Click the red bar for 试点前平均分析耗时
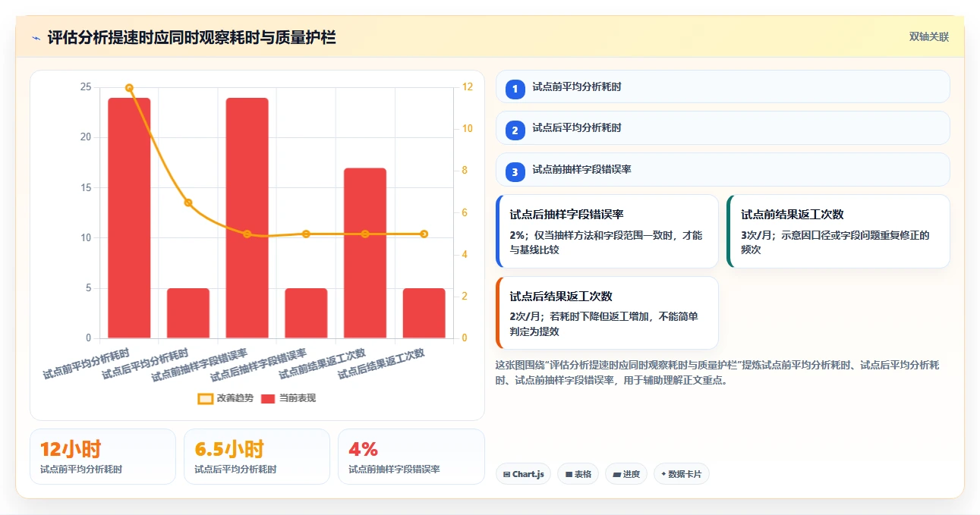The image size is (980, 515). click(129, 218)
